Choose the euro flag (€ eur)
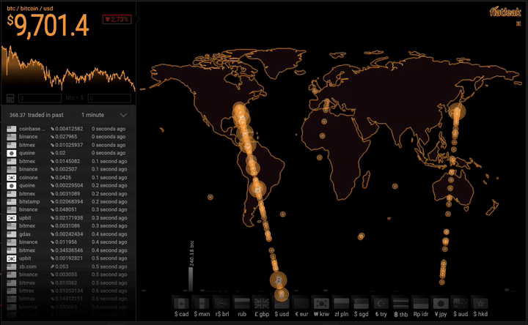This screenshot has height=325, width=528. (300, 302)
